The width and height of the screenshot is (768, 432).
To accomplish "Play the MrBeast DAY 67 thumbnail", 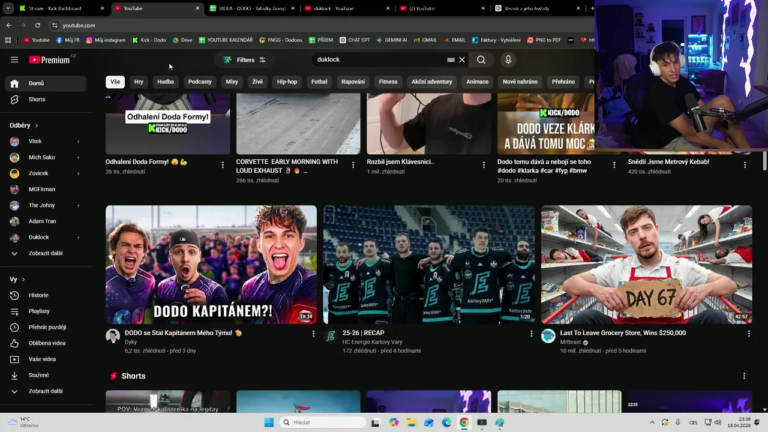I will click(646, 265).
